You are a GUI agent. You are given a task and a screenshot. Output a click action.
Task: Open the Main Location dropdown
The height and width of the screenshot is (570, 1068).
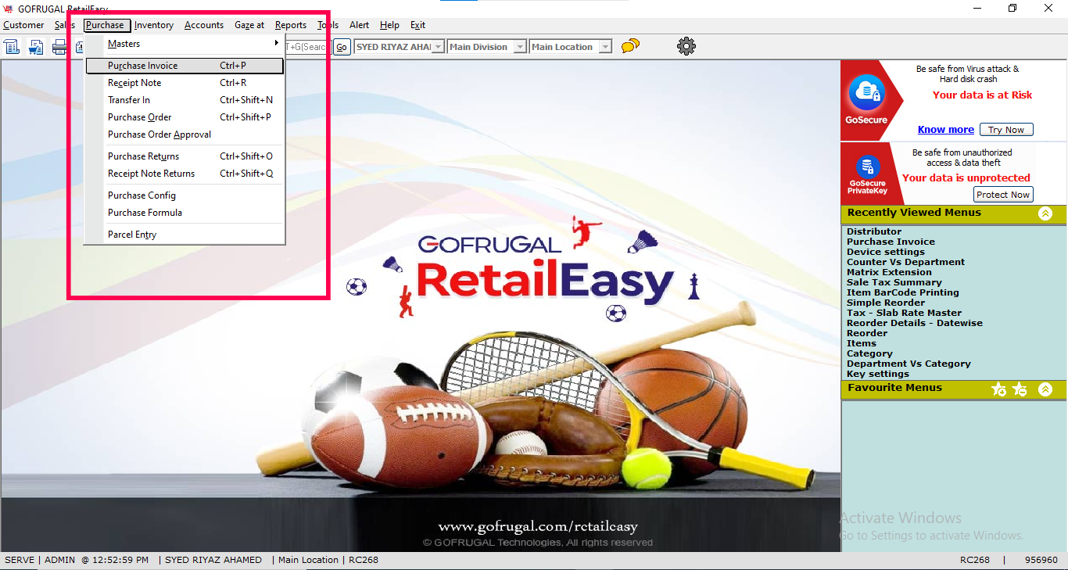[605, 47]
